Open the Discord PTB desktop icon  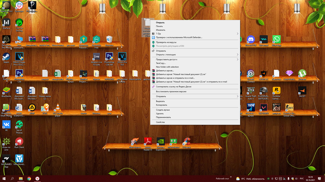coord(251,41)
